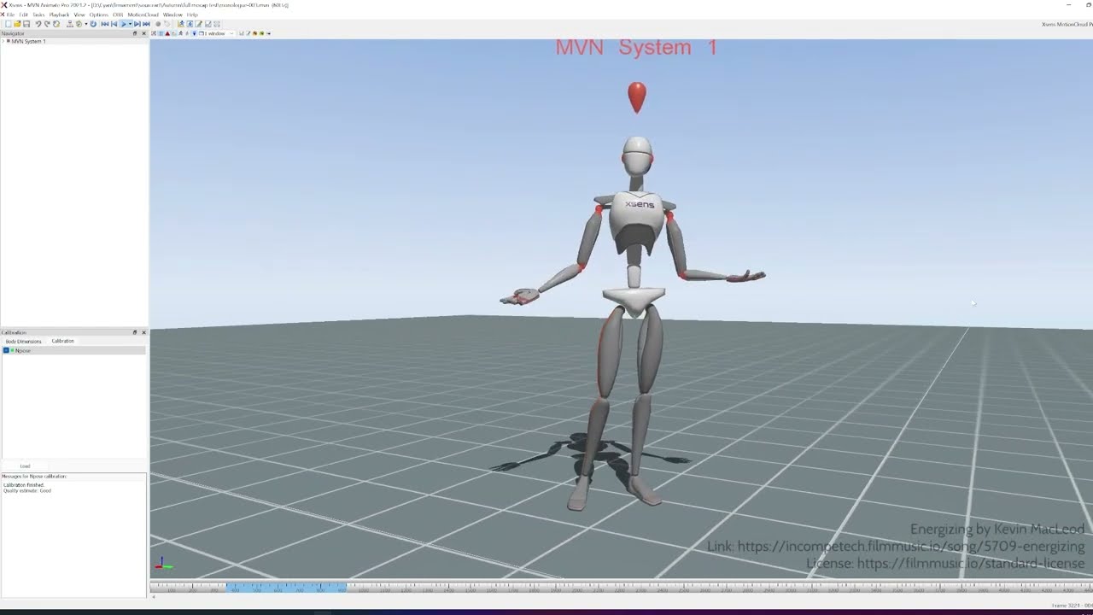
Task: Open the Window menu
Action: pyautogui.click(x=172, y=15)
